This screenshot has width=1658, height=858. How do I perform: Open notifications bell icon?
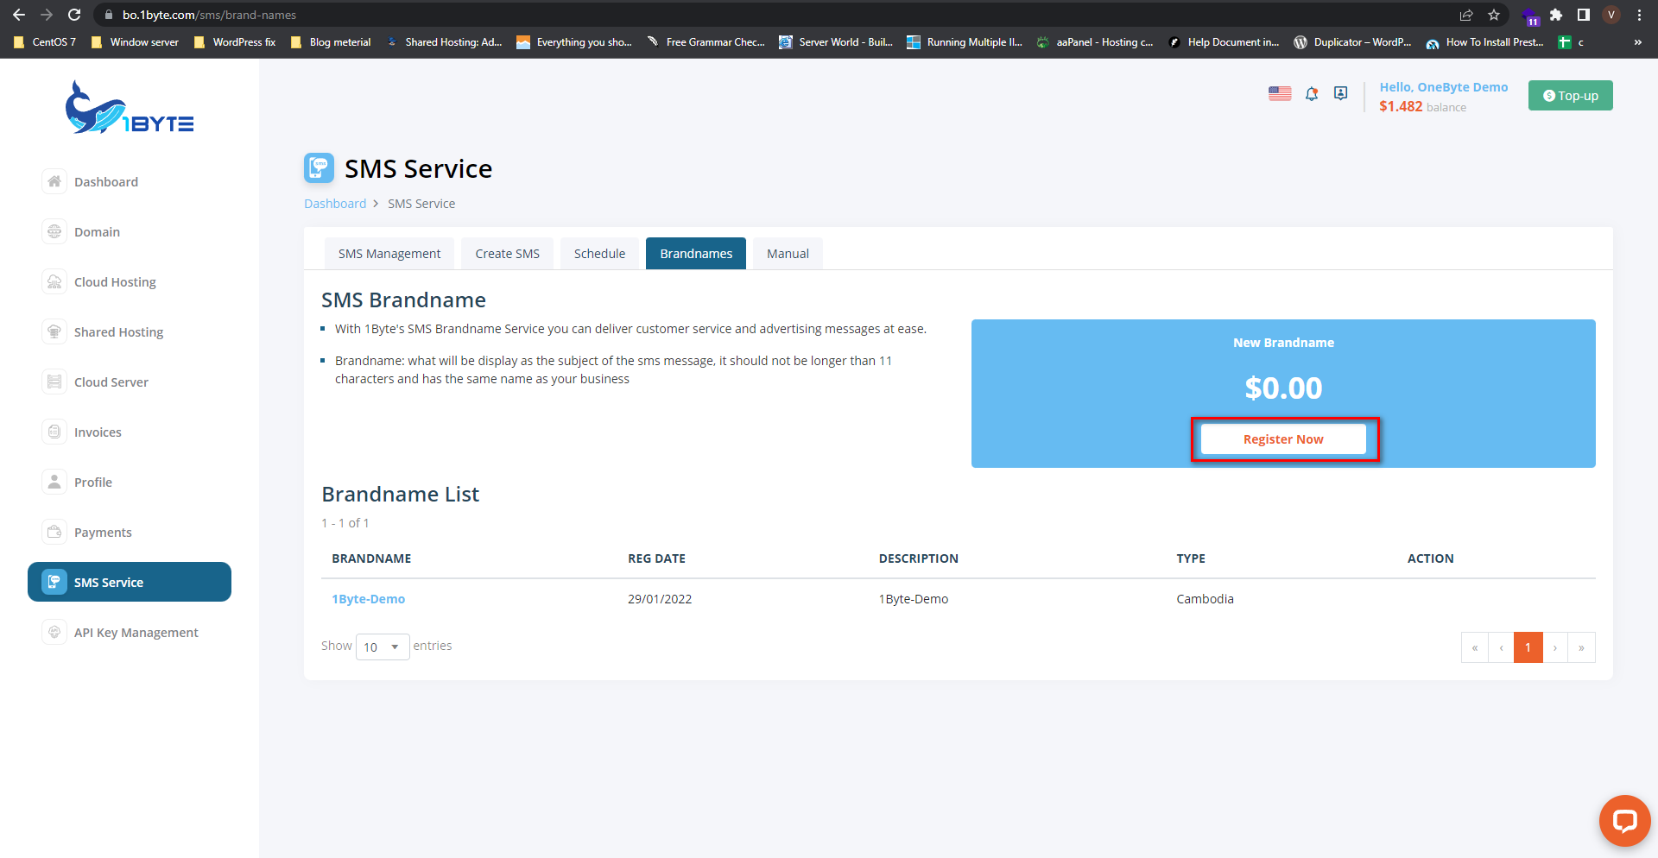[1312, 94]
